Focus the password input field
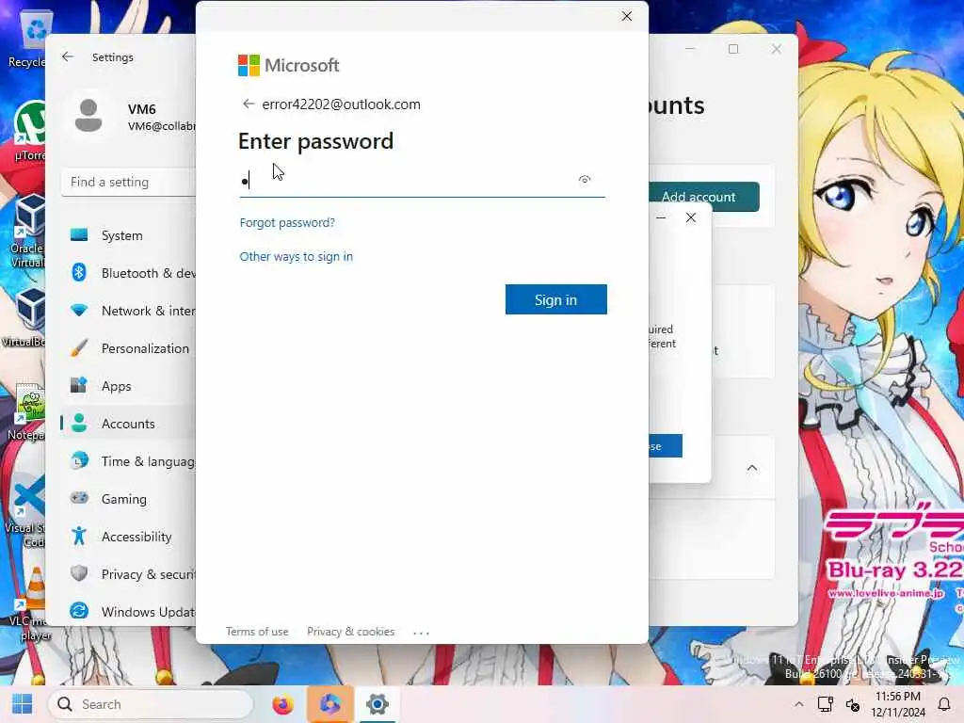The width and height of the screenshot is (964, 723). pyautogui.click(x=422, y=182)
